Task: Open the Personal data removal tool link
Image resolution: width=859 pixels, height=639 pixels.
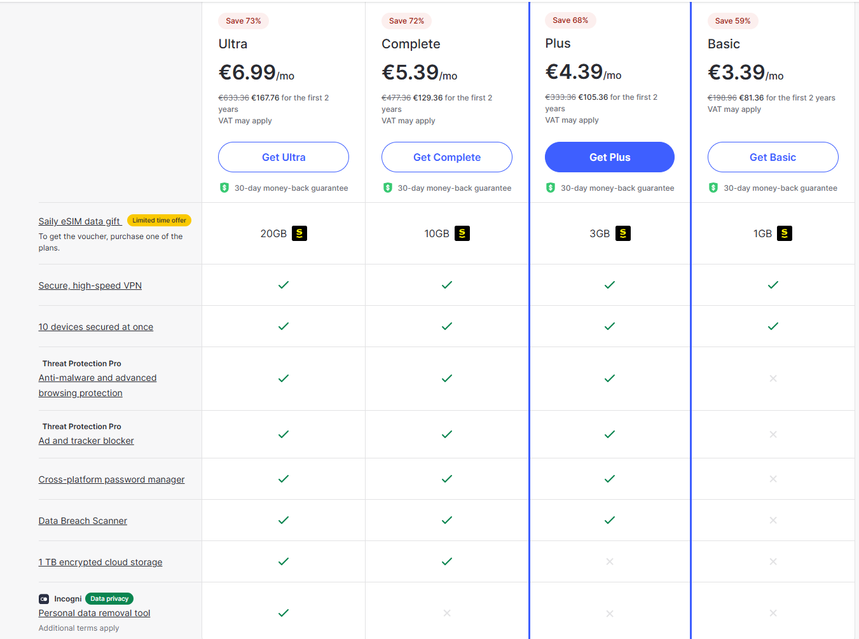Action: coord(95,613)
